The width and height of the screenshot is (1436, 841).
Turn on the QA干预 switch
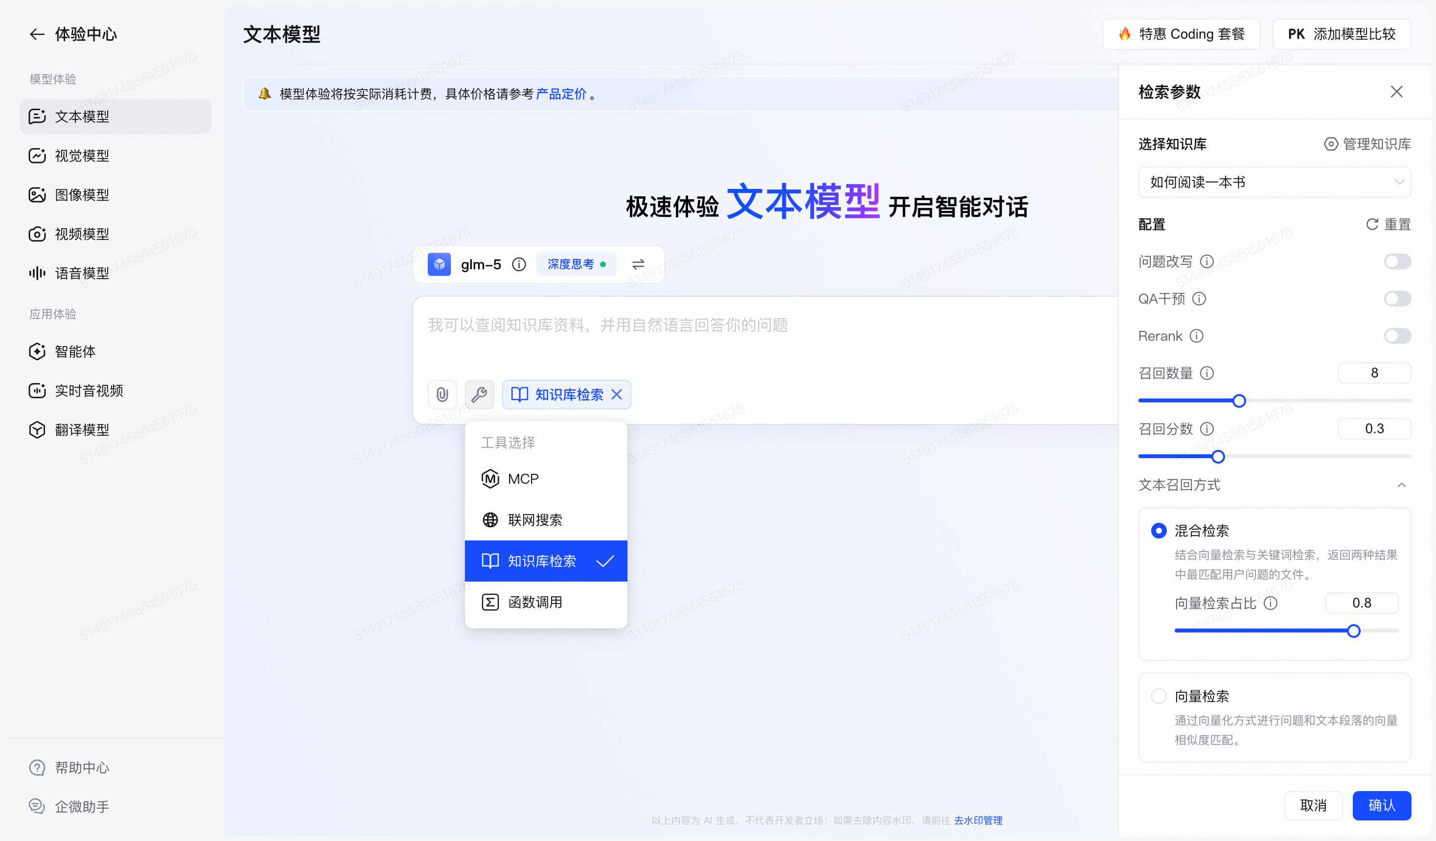click(1397, 299)
